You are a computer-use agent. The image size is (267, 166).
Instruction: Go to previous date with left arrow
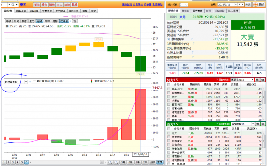point(239,4)
